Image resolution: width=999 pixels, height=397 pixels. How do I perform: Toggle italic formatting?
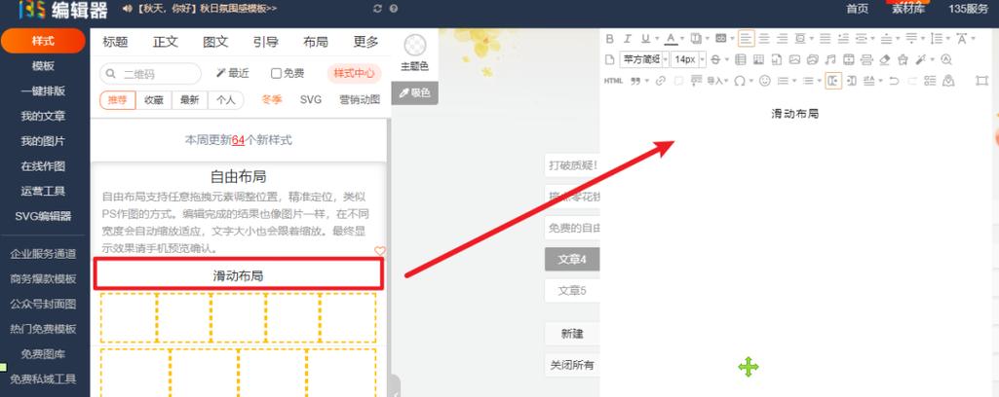click(x=628, y=39)
